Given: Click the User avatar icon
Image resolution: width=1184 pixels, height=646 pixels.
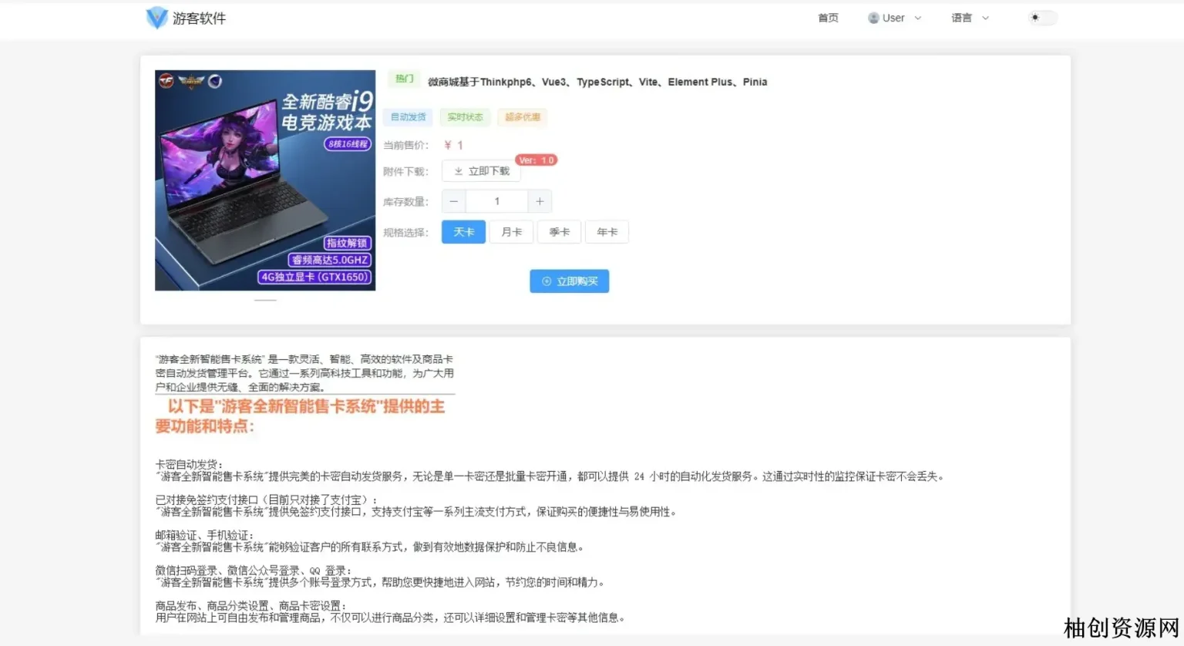Looking at the screenshot, I should pos(873,18).
